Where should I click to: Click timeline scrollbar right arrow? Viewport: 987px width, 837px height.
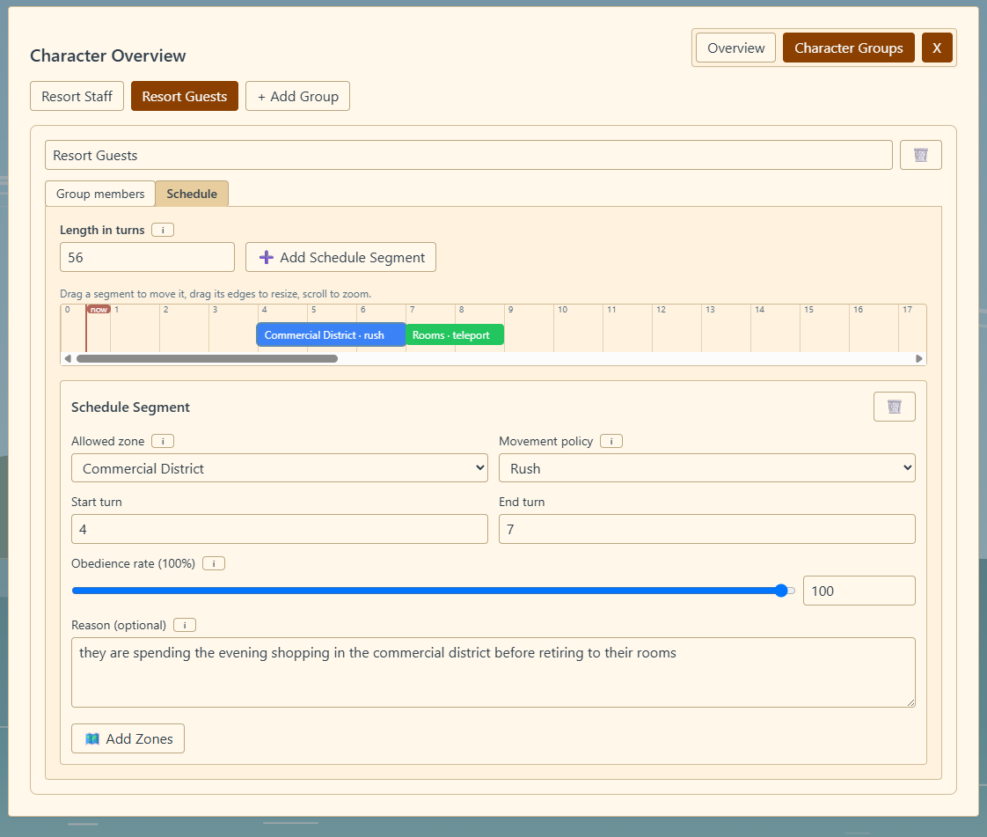click(919, 359)
